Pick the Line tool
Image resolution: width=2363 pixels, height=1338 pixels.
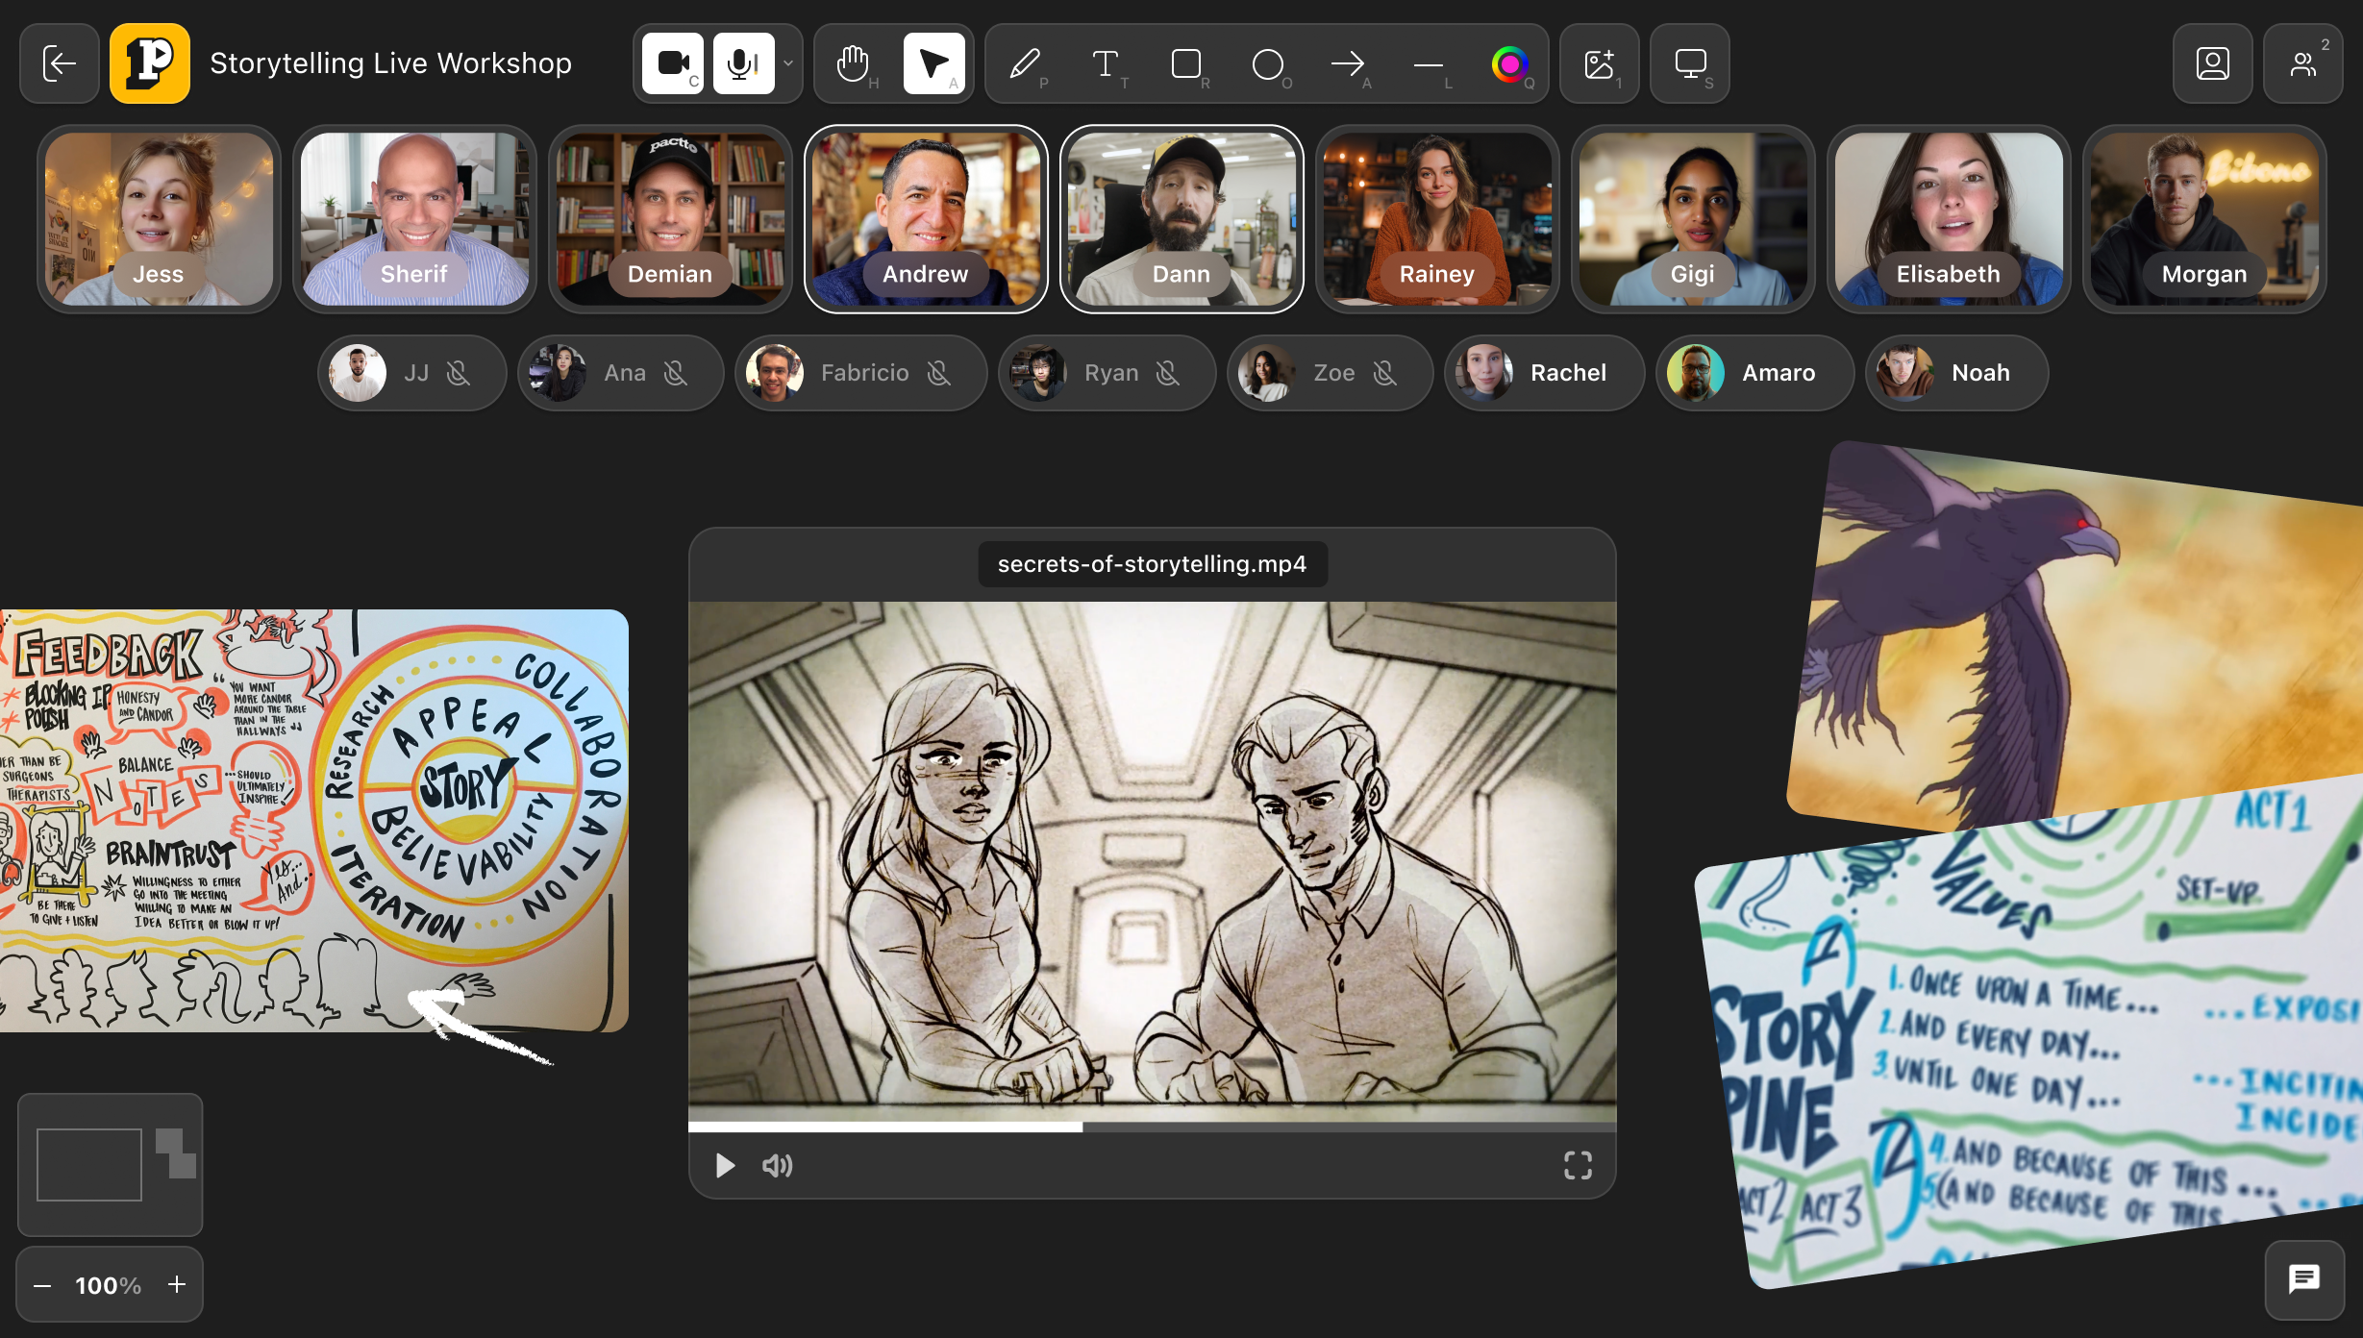point(1429,64)
